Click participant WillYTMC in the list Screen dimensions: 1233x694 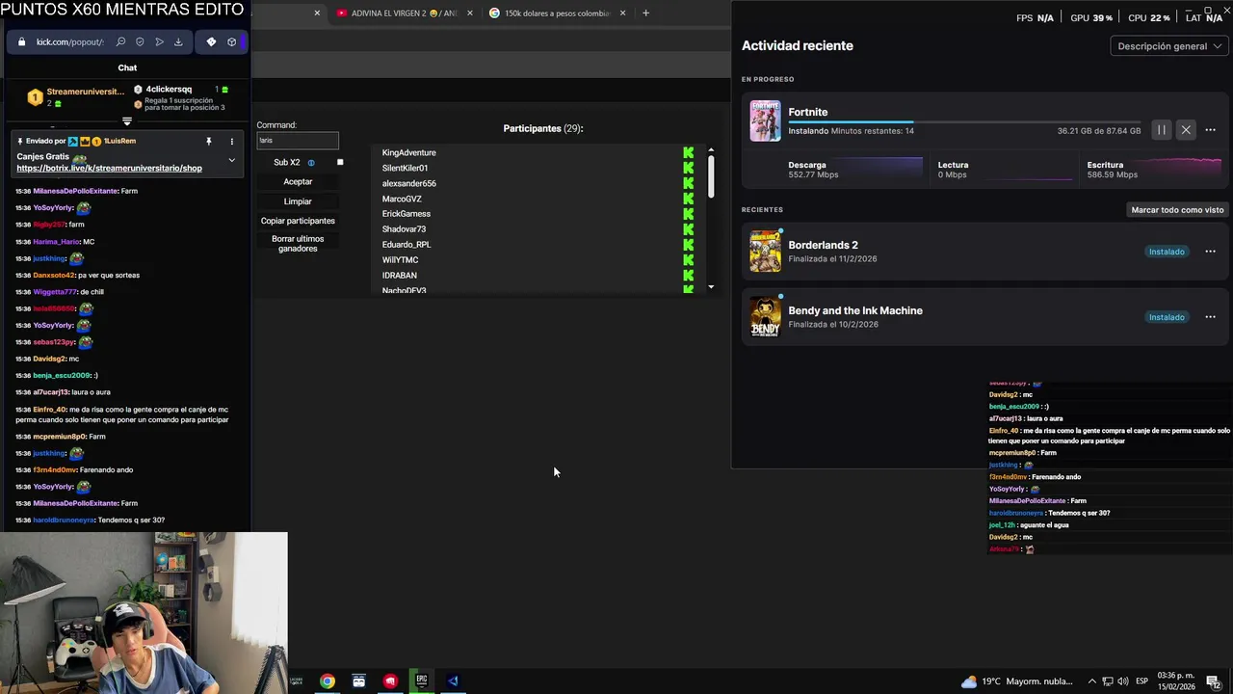pyautogui.click(x=400, y=260)
